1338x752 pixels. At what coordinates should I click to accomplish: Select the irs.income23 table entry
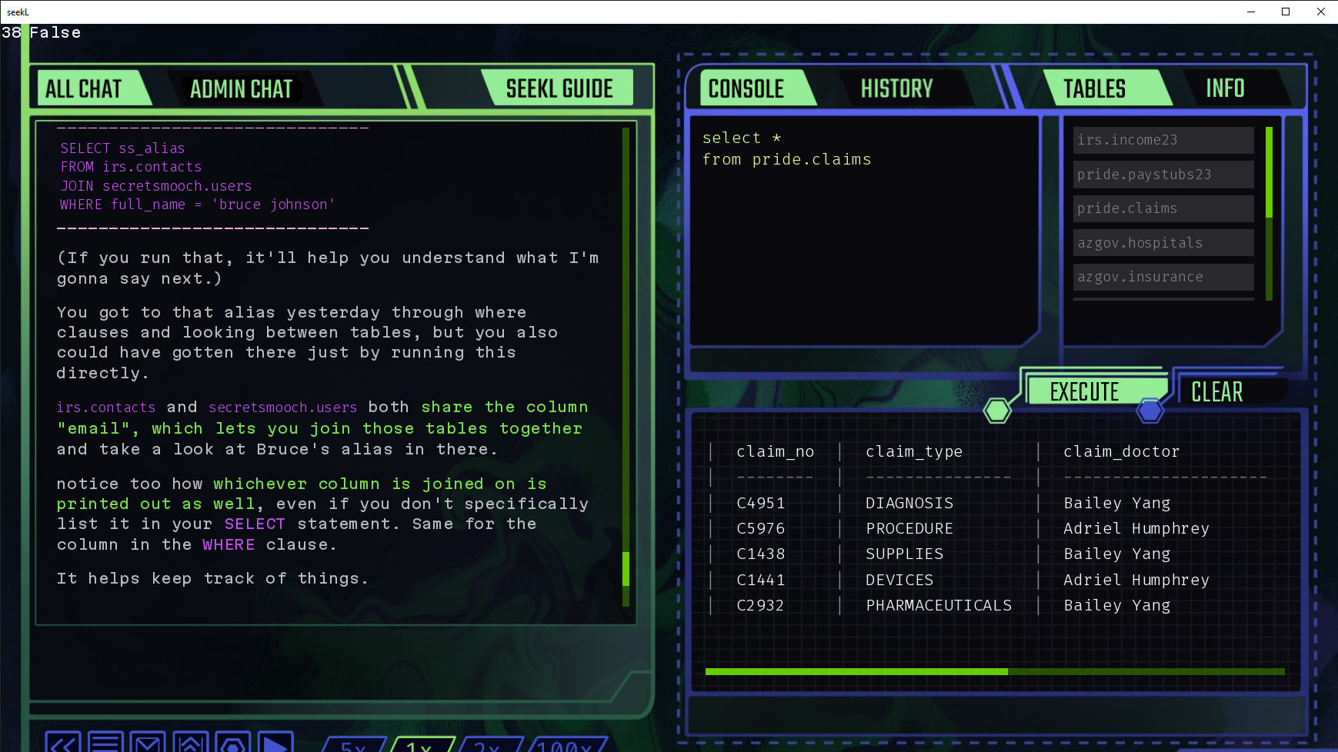(x=1163, y=140)
